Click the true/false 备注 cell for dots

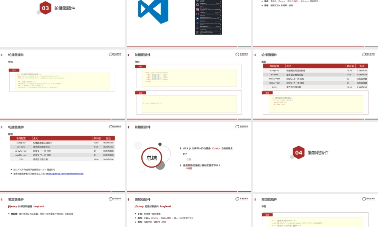coord(109,159)
